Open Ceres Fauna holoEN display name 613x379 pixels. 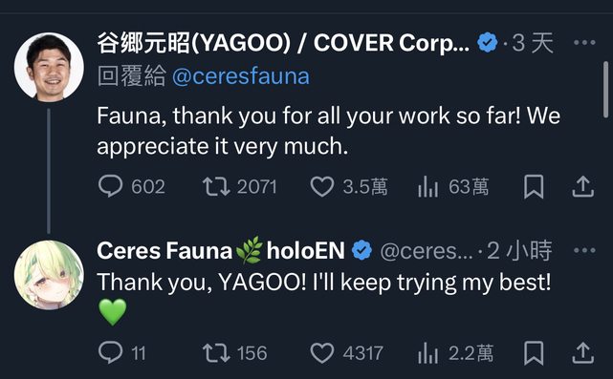tap(221, 250)
